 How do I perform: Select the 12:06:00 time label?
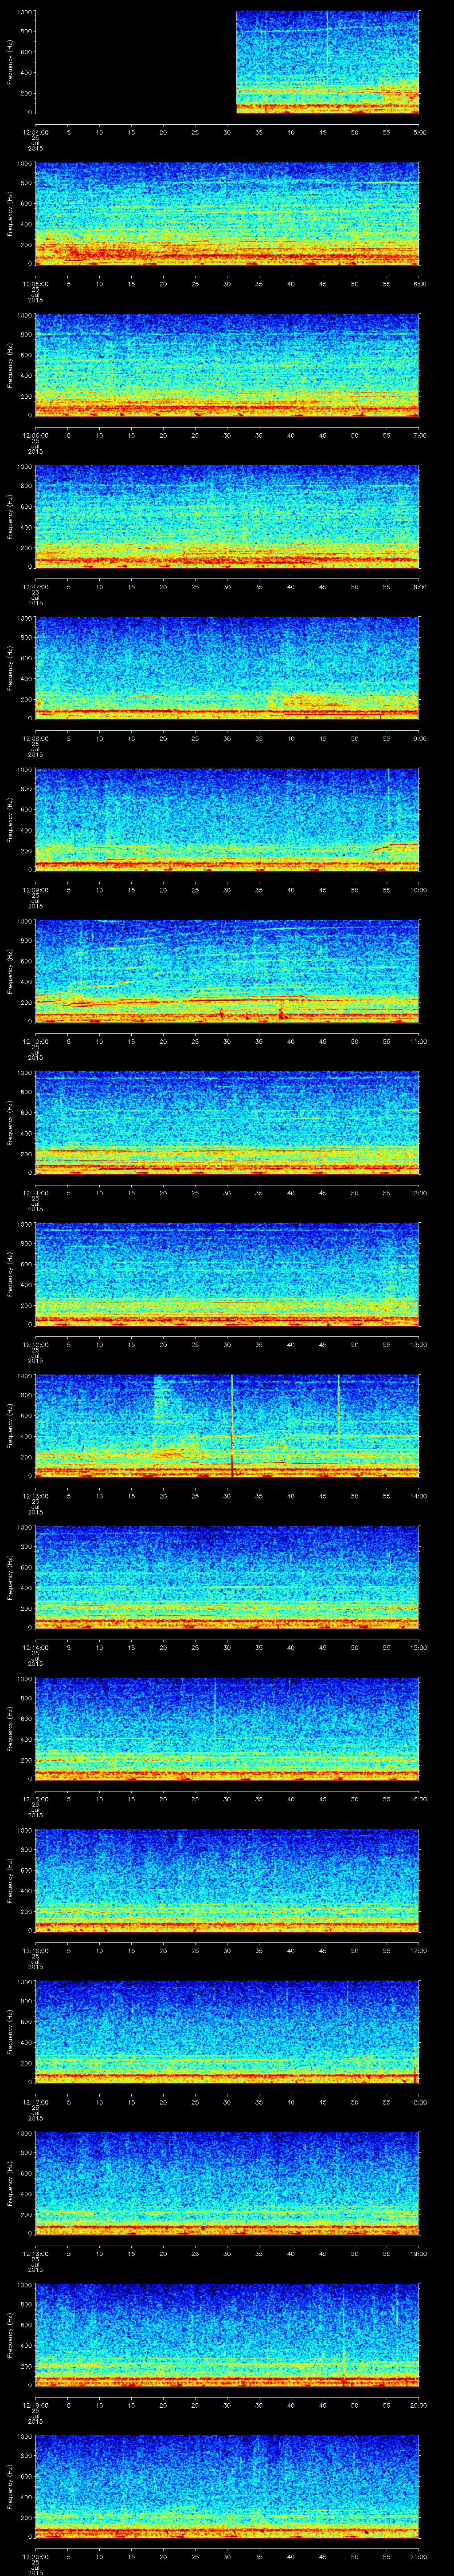(x=35, y=435)
